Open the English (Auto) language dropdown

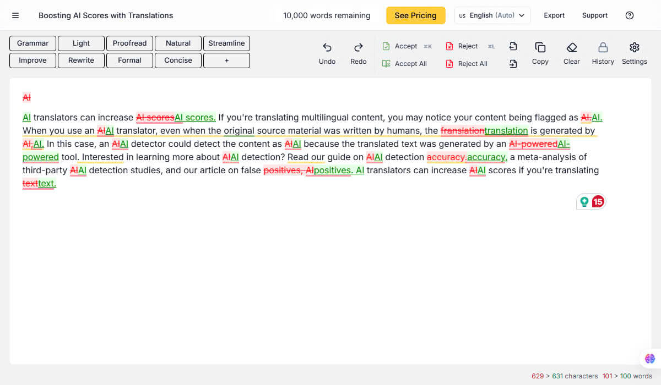[x=492, y=15]
